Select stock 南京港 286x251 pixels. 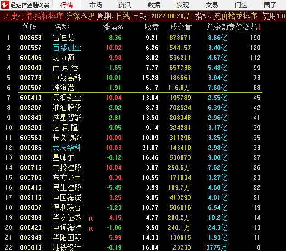click(65, 68)
